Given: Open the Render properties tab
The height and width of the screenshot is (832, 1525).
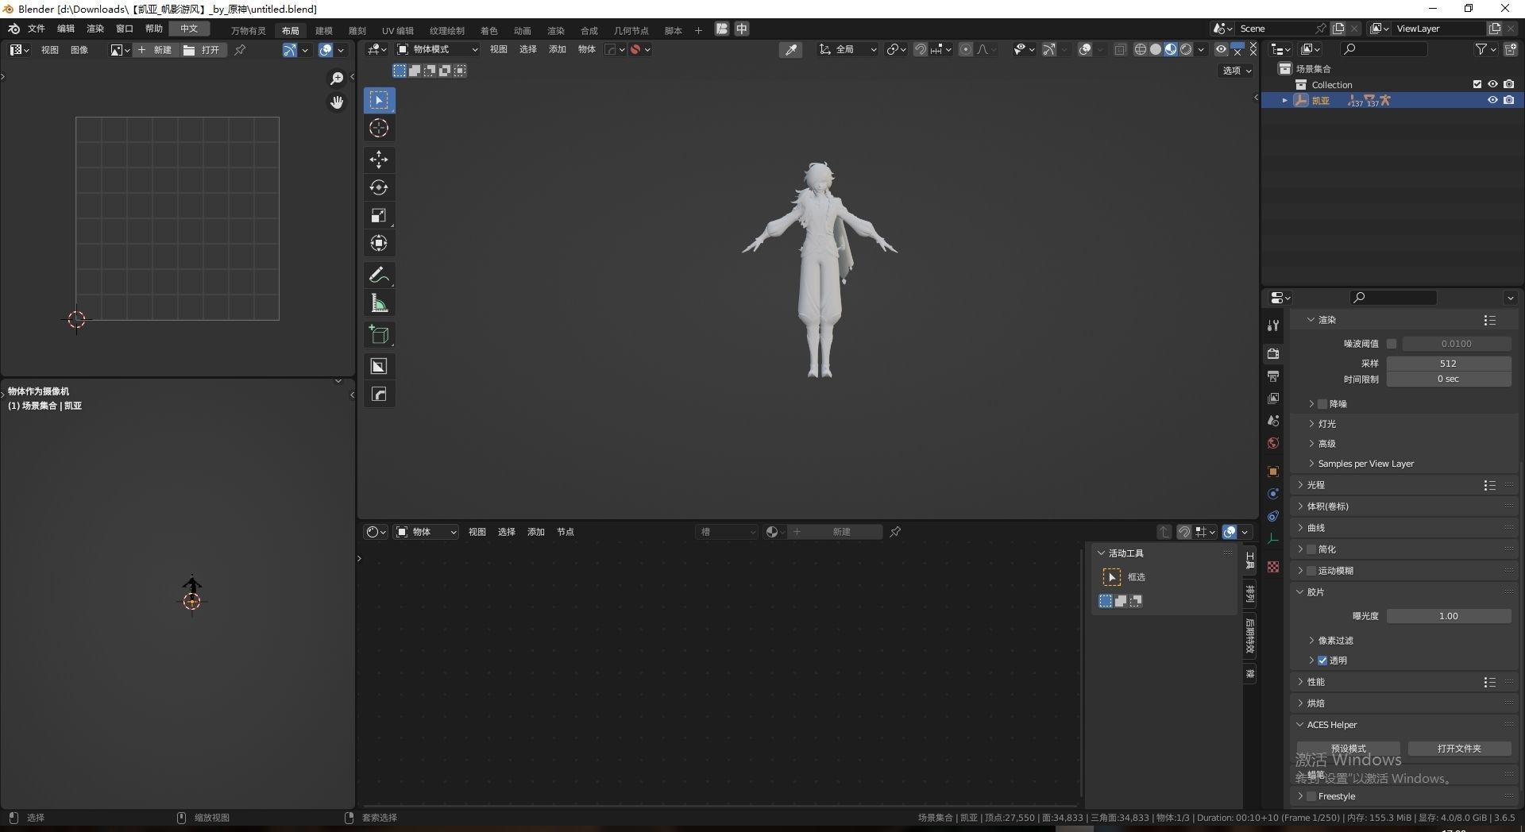Looking at the screenshot, I should pos(1273,353).
